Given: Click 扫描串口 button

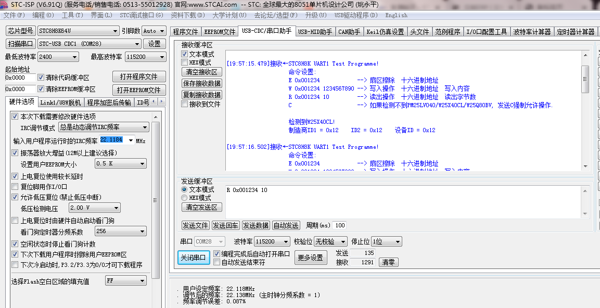Looking at the screenshot, I should pos(21,44).
